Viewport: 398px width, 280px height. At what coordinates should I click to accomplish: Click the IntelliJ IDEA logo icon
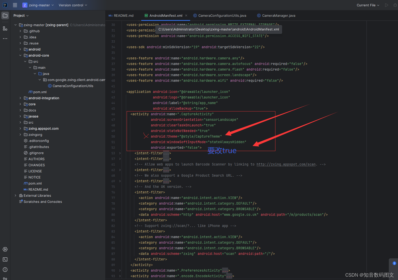pyautogui.click(x=5, y=5)
